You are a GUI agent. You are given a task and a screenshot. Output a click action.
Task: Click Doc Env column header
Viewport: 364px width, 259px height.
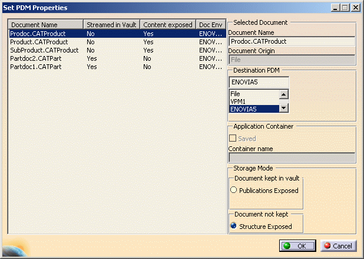(x=210, y=25)
